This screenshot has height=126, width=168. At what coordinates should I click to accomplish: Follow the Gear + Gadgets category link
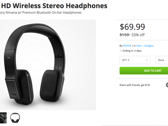click(145, 46)
